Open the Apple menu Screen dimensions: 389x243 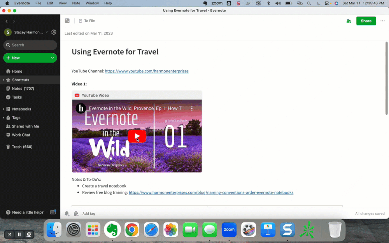7,3
